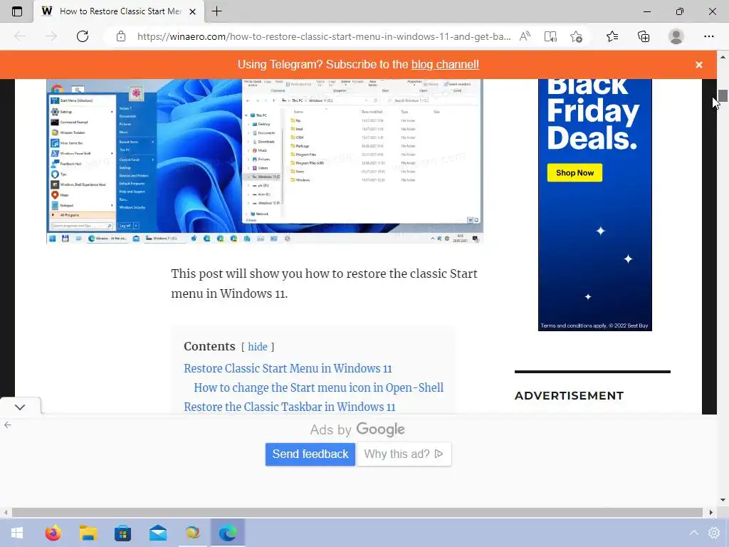Open the tab actions menu icon
729x547 pixels.
17,11
